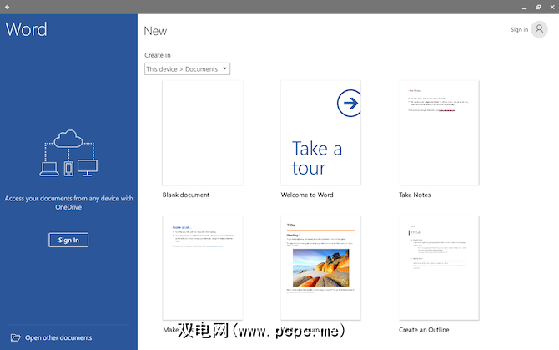The width and height of the screenshot is (559, 350).
Task: Click the account avatar icon
Action: click(x=539, y=29)
